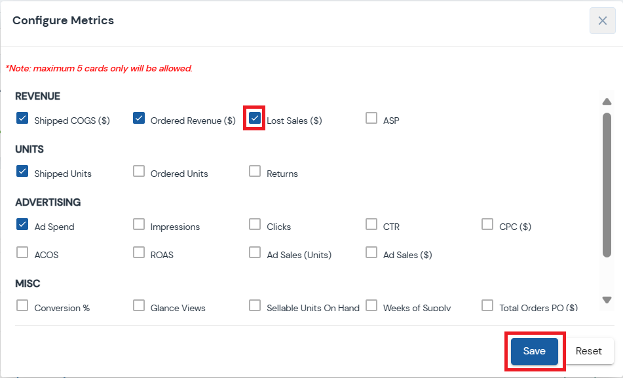Check the CTR checkbox
This screenshot has height=378, width=623.
click(x=371, y=225)
